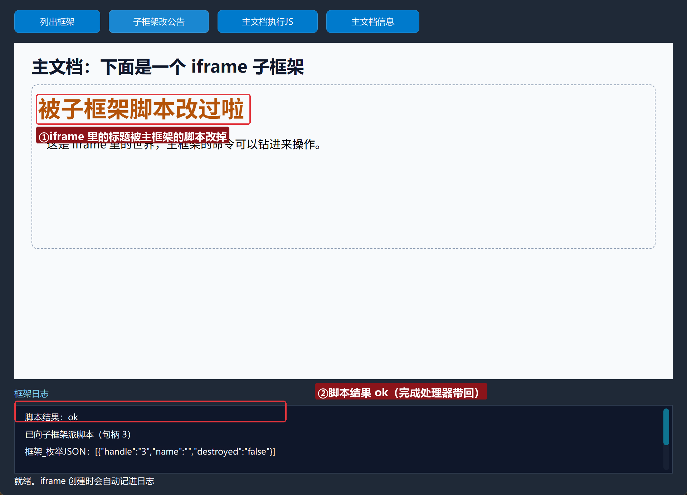Select main heading 主文档：下面是一个 iframe 子框架
The width and height of the screenshot is (687, 495).
168,67
